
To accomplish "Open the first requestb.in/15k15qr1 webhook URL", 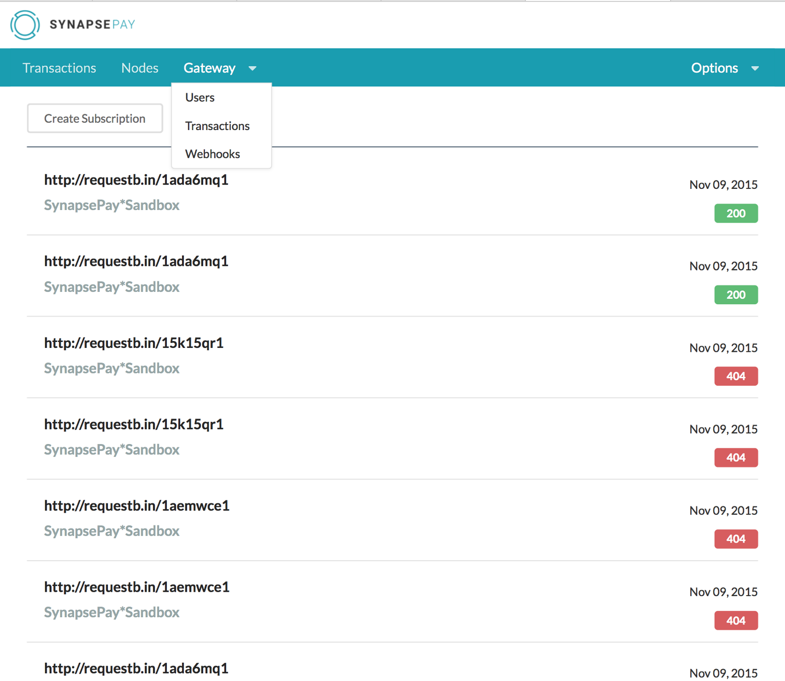I will [134, 343].
